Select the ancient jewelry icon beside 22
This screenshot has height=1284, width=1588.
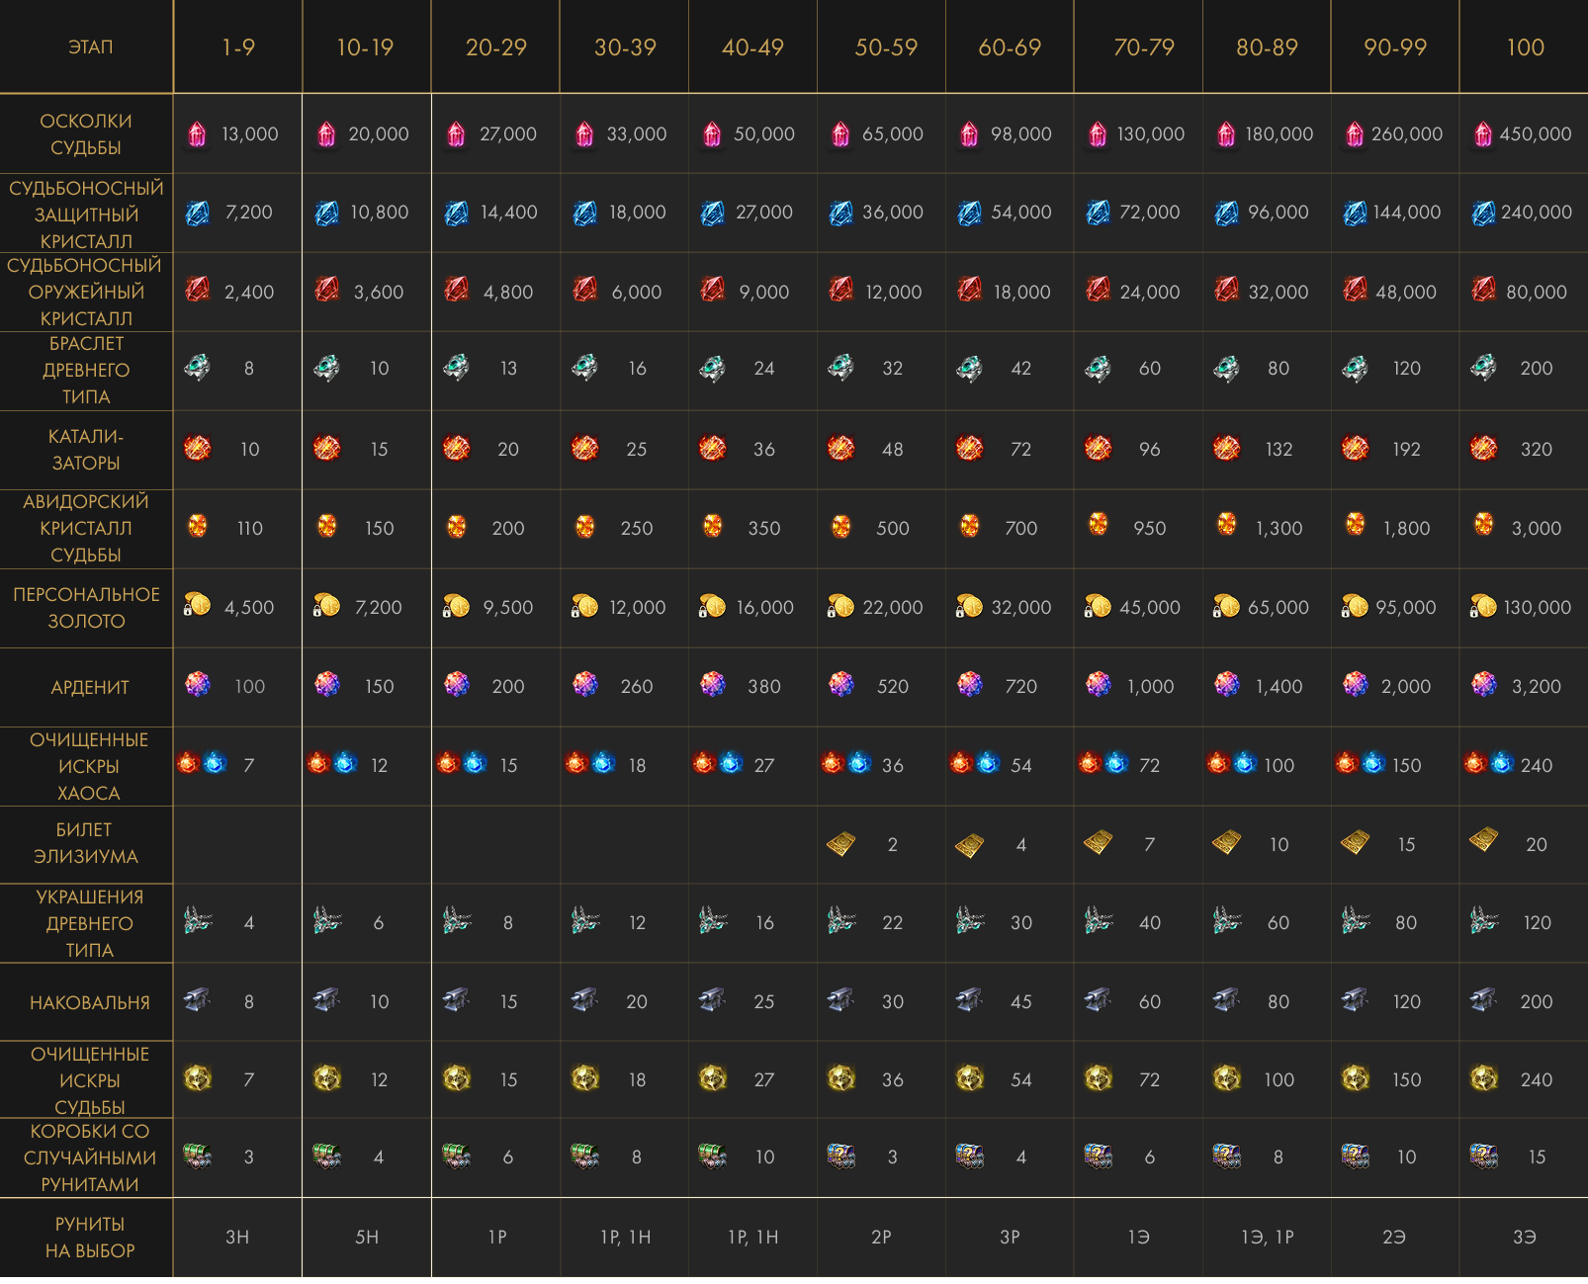840,921
